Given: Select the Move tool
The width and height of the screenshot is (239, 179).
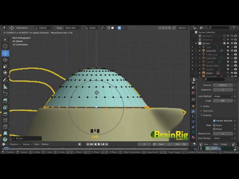Looking at the screenshot, I should 5,53.
